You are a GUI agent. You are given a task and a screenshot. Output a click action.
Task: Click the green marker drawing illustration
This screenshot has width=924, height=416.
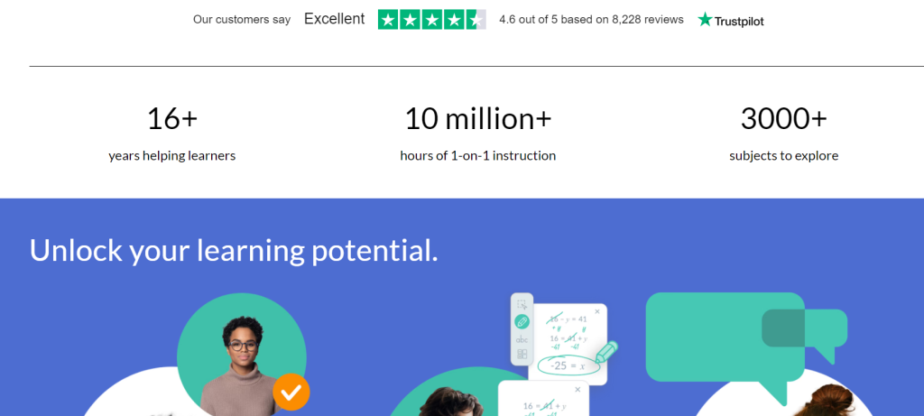tap(606, 350)
